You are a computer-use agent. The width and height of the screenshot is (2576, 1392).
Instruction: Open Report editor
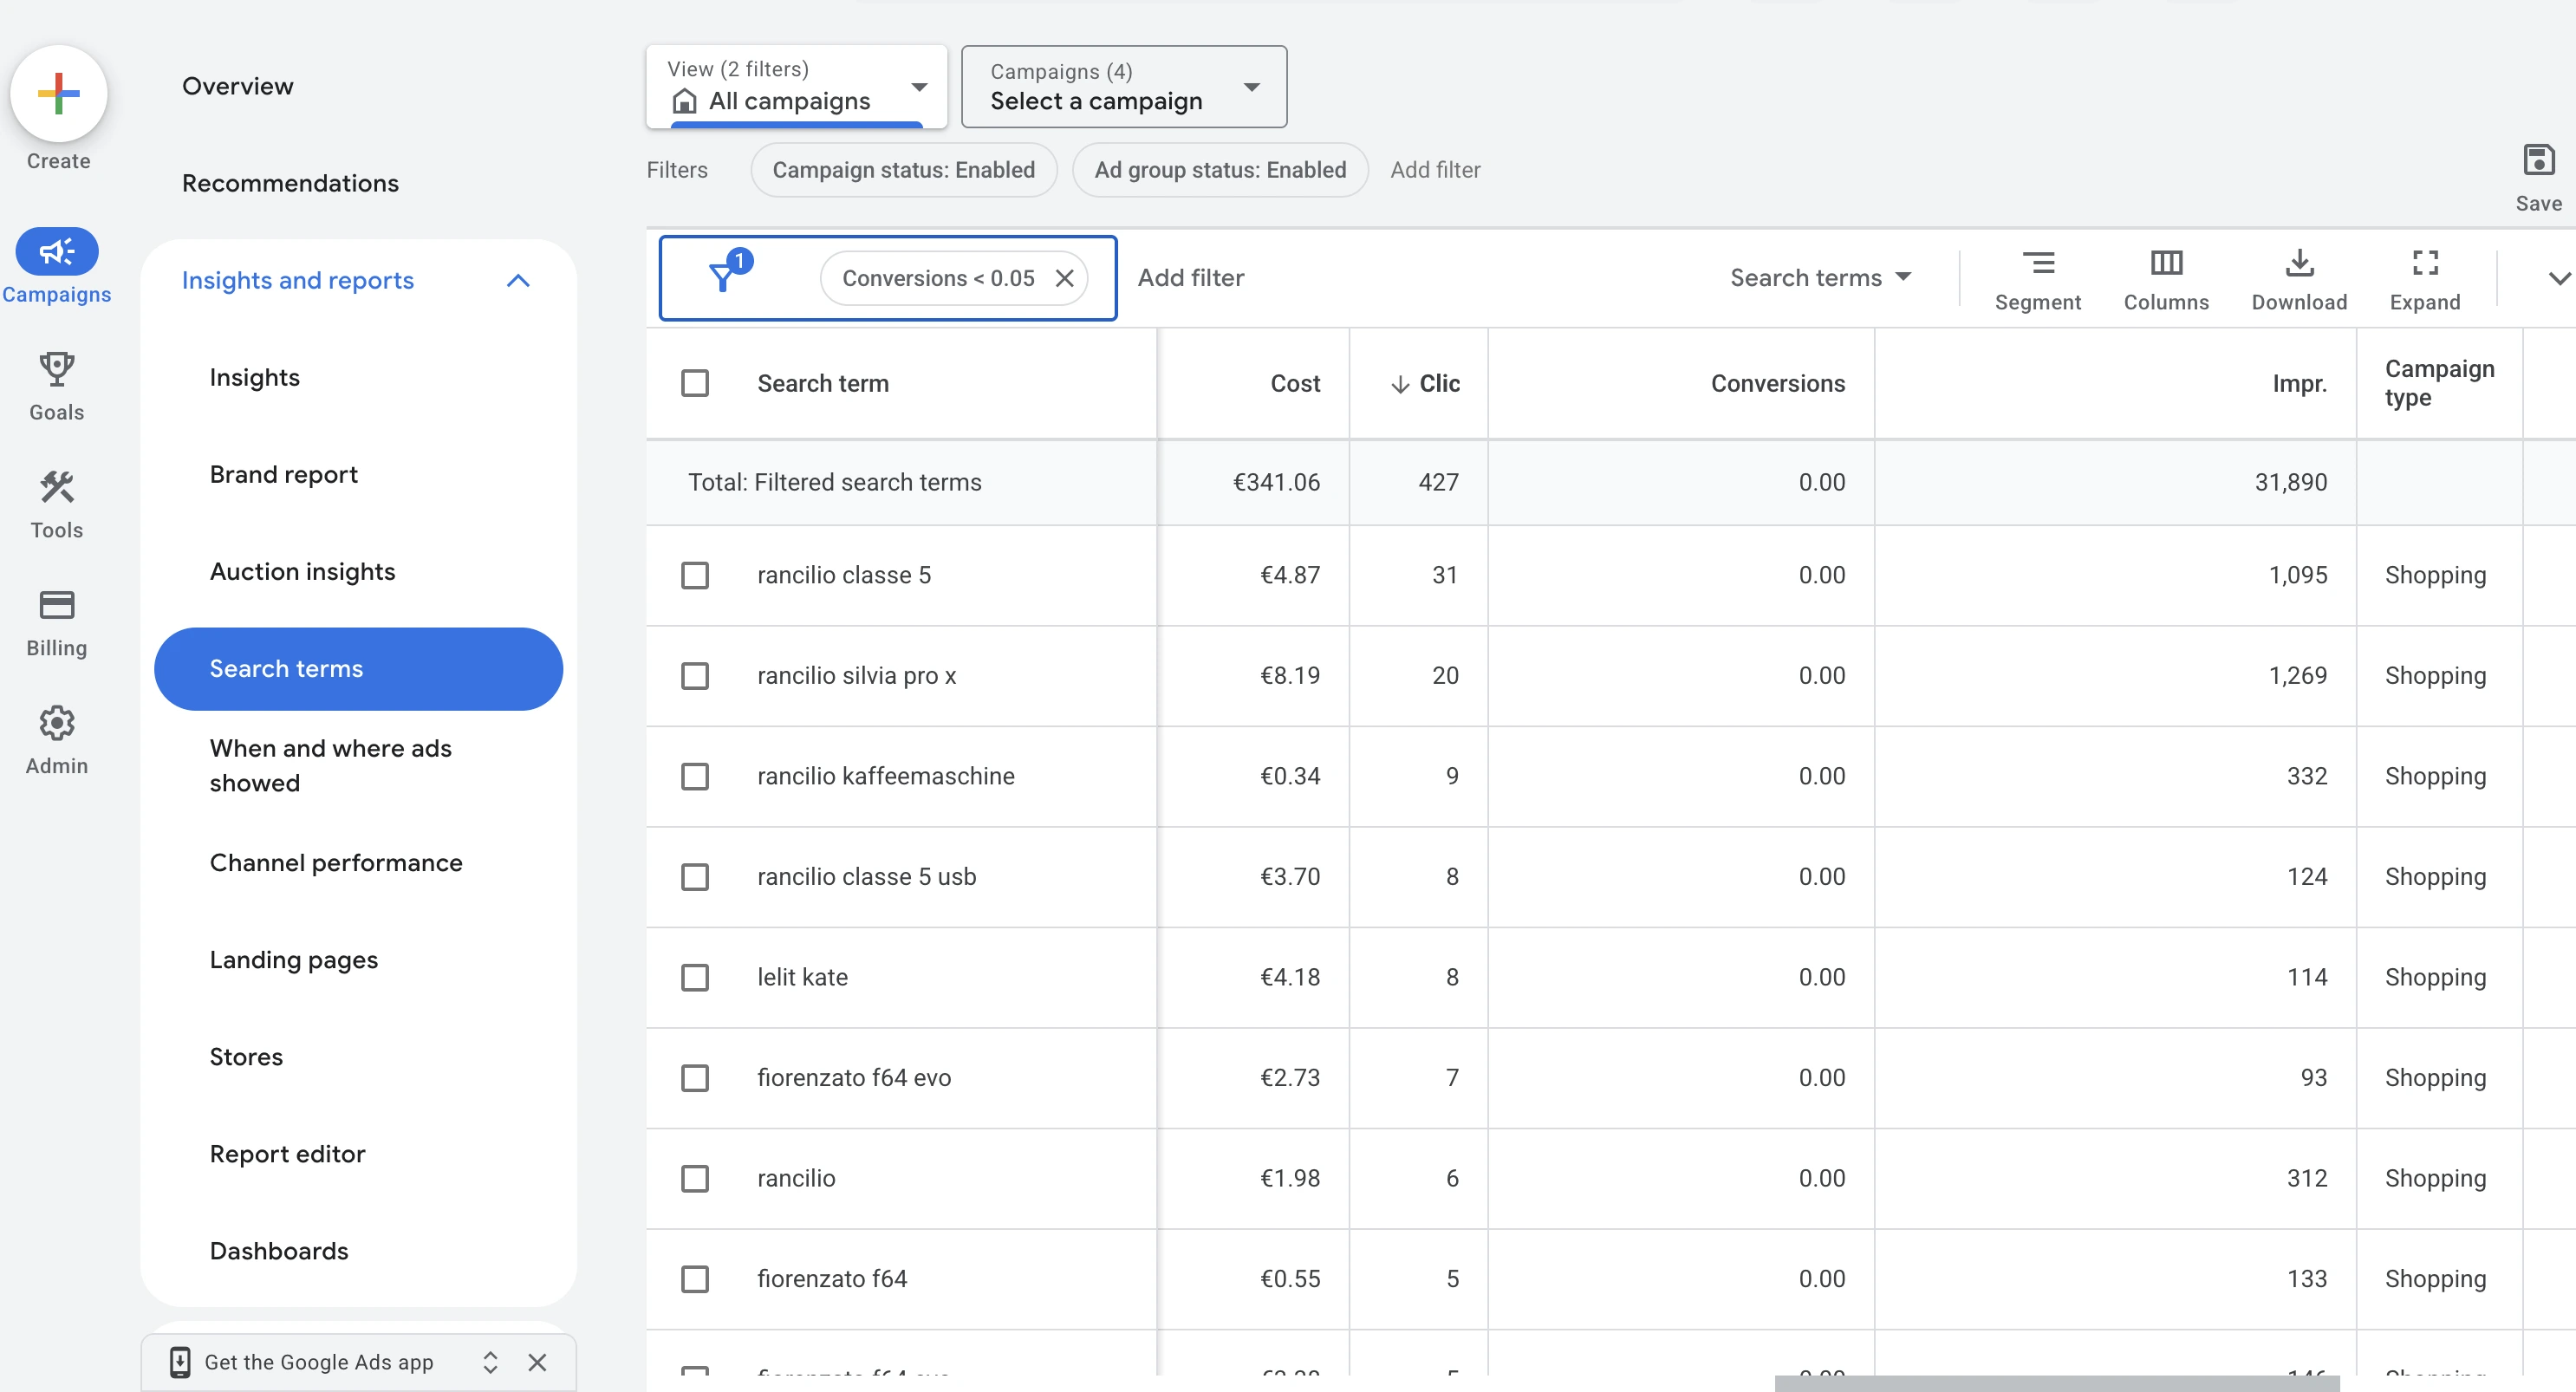[288, 1154]
